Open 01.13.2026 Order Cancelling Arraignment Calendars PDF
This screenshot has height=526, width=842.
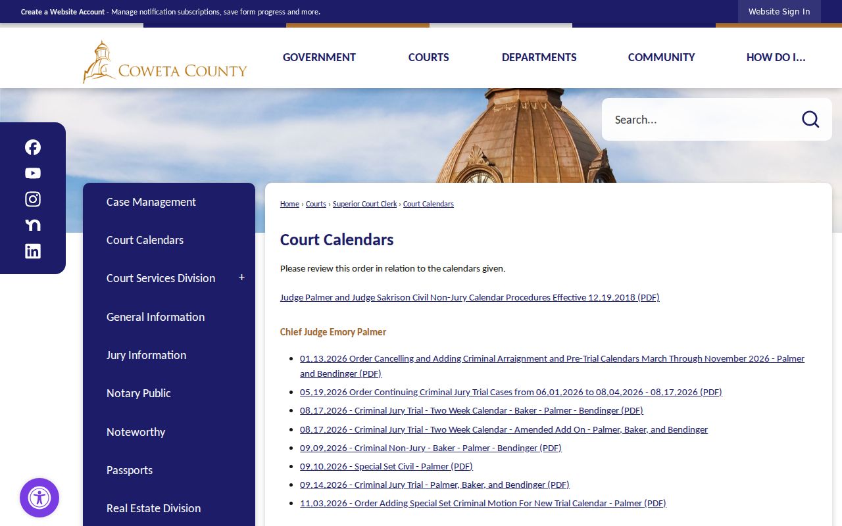point(552,366)
